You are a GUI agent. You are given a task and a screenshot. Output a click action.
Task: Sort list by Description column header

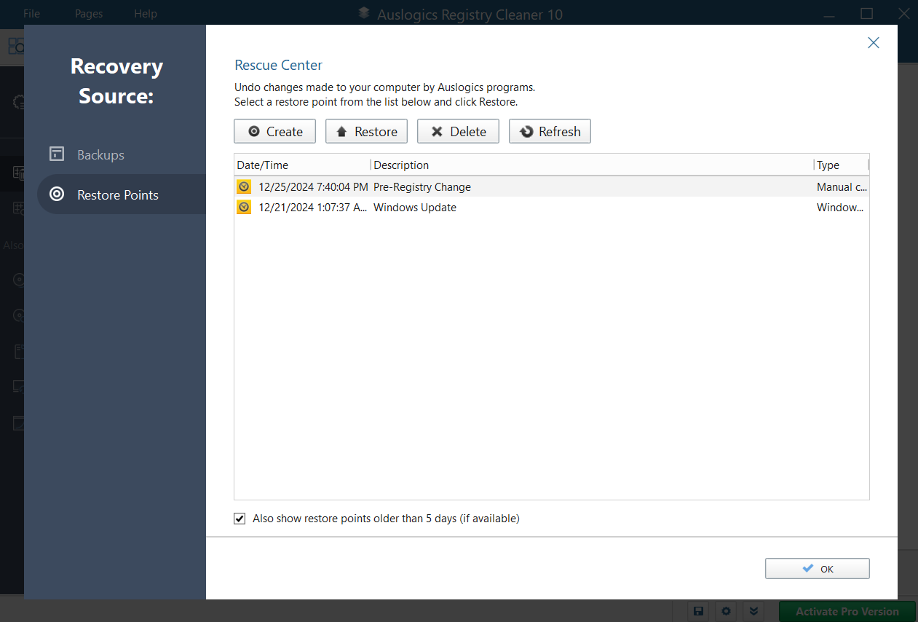(592, 165)
